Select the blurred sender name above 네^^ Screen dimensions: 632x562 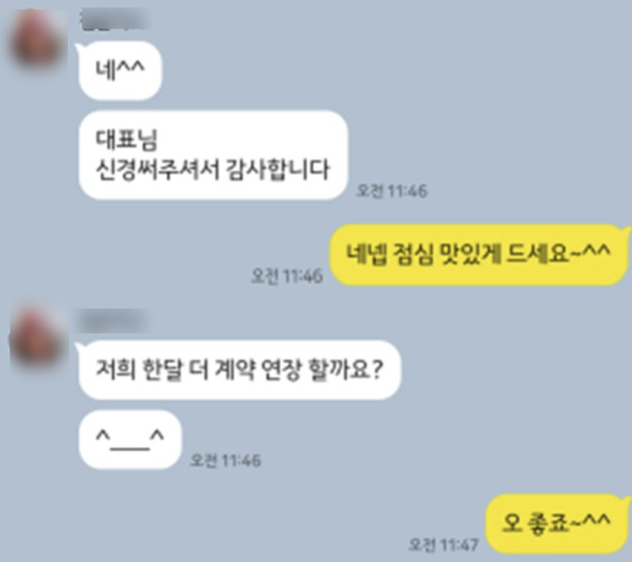pos(115,20)
